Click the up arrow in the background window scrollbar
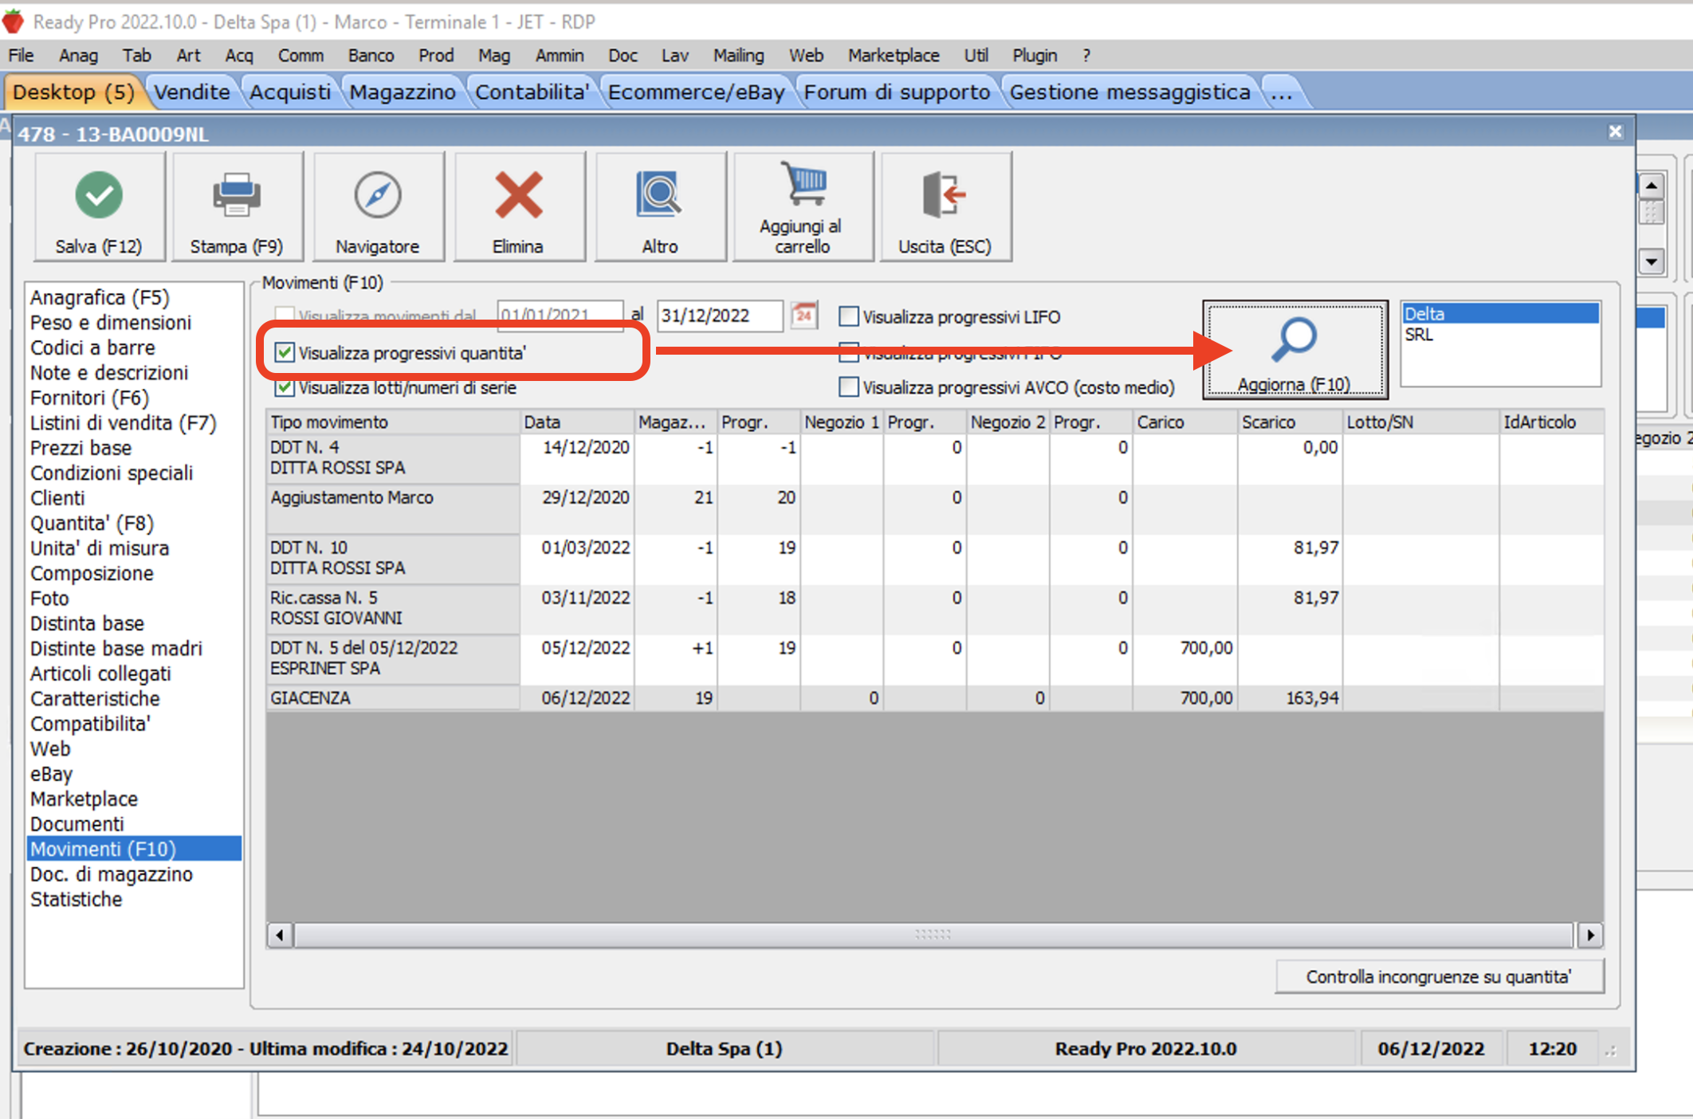 1651,186
